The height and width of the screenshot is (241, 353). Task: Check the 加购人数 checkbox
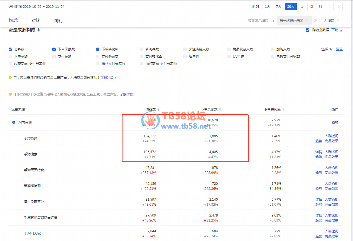[273, 49]
